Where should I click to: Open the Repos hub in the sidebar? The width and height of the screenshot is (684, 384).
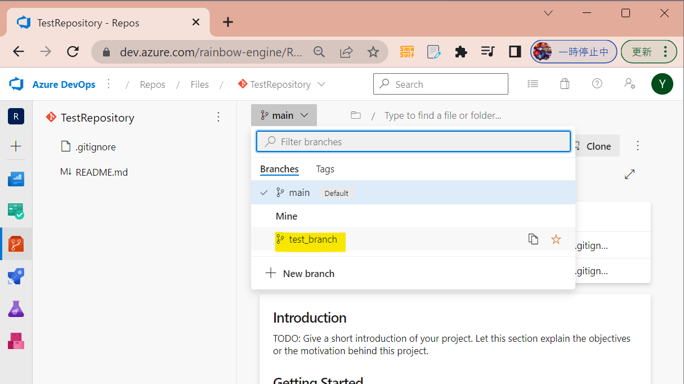pyautogui.click(x=16, y=244)
